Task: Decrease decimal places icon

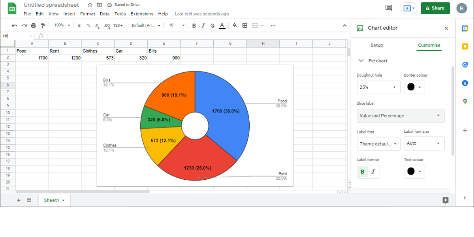Action: point(97,25)
